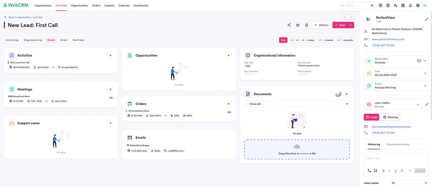
Task: Toggle underline formatting in log editor
Action: coord(396,171)
